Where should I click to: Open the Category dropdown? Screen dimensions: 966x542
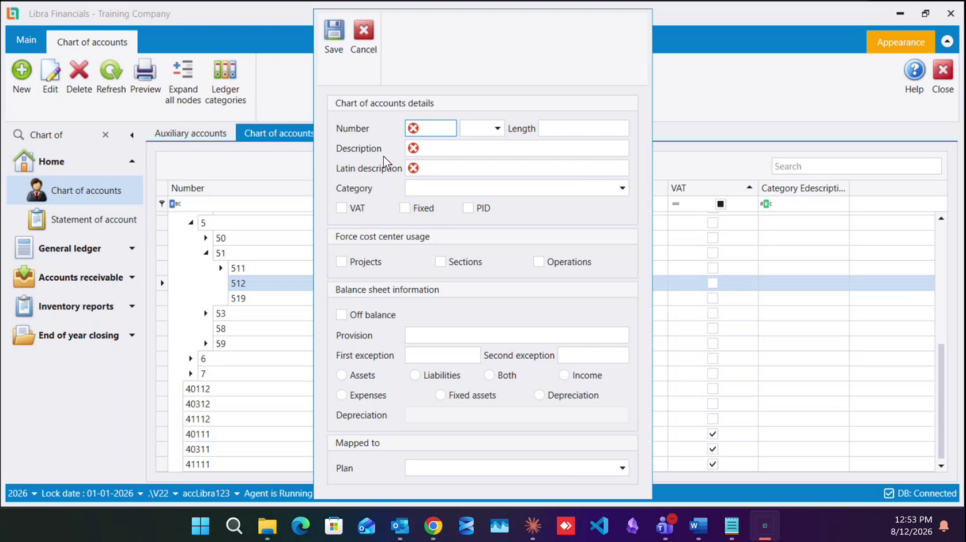point(622,188)
